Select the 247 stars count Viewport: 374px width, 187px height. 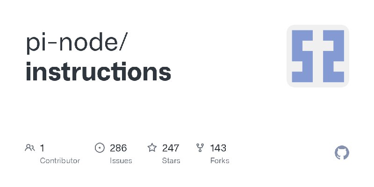click(x=171, y=148)
